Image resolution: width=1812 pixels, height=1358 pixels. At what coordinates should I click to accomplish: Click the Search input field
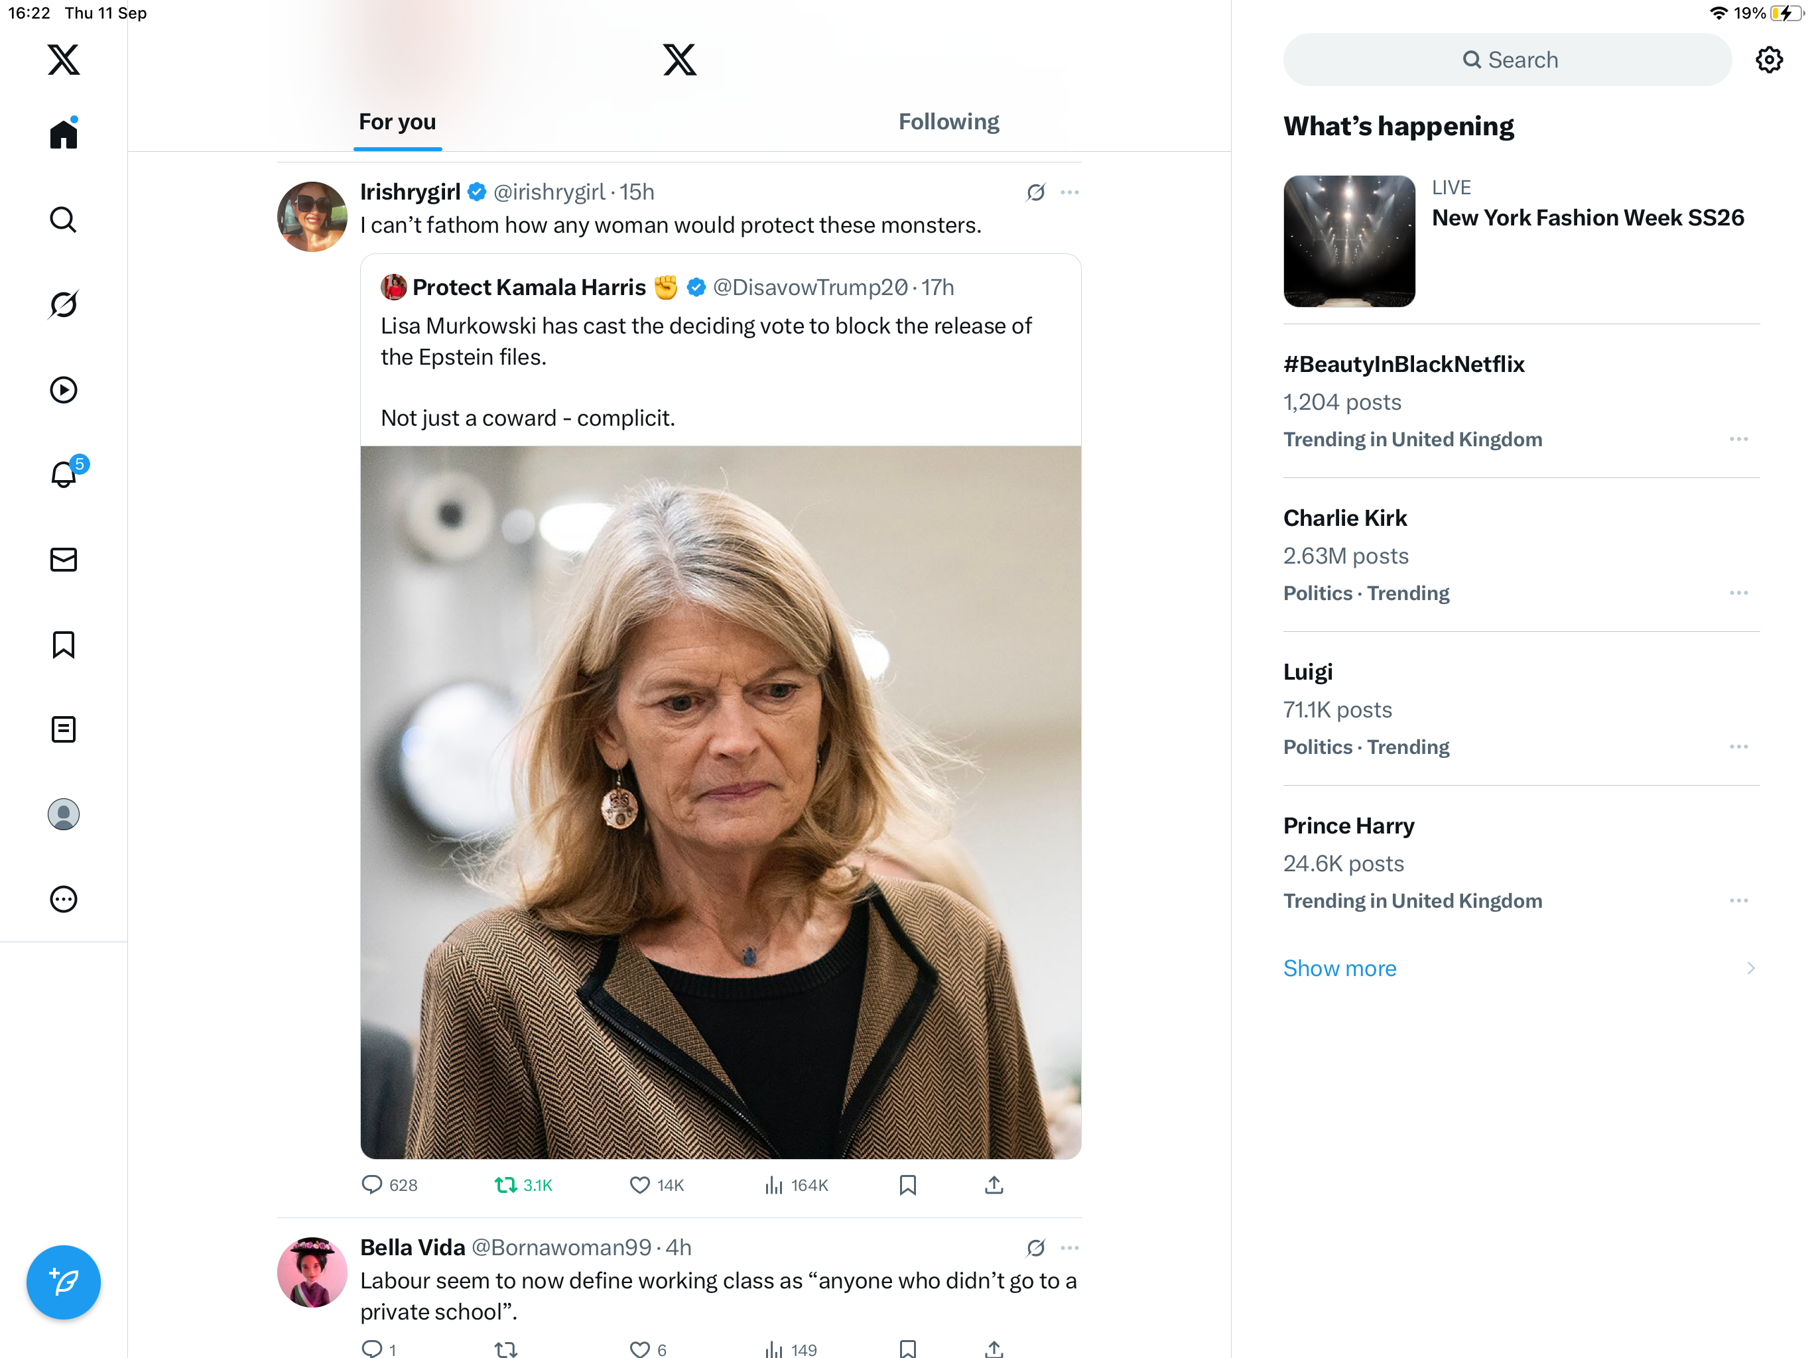click(x=1508, y=60)
